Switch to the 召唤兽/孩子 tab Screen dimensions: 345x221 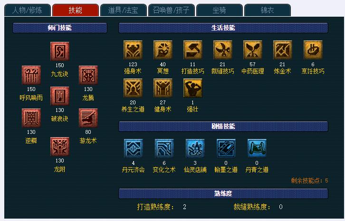171,10
